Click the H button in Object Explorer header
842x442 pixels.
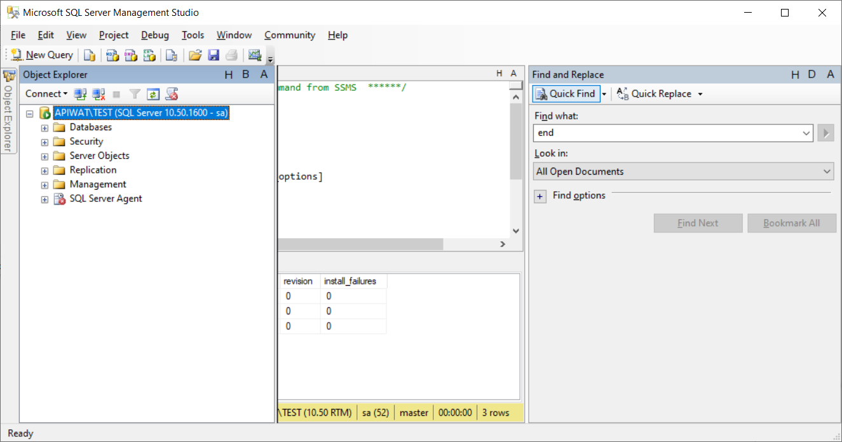229,75
